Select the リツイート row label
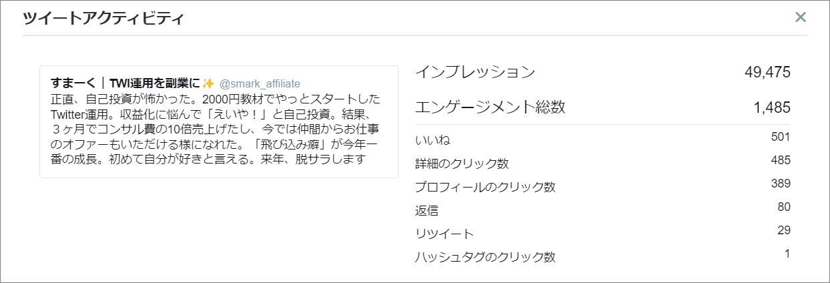Screen dimensions: 830x283 coord(445,234)
